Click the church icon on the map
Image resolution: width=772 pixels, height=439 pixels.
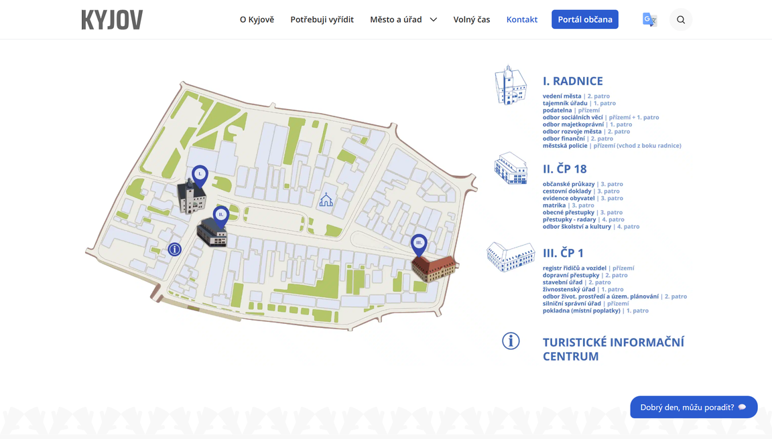click(326, 199)
